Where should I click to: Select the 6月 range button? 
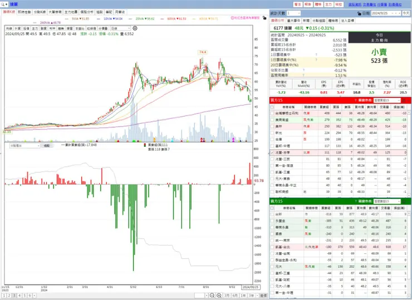point(234,296)
